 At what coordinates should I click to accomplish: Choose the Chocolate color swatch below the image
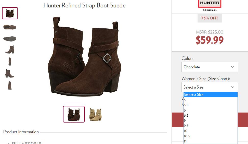[74, 114]
